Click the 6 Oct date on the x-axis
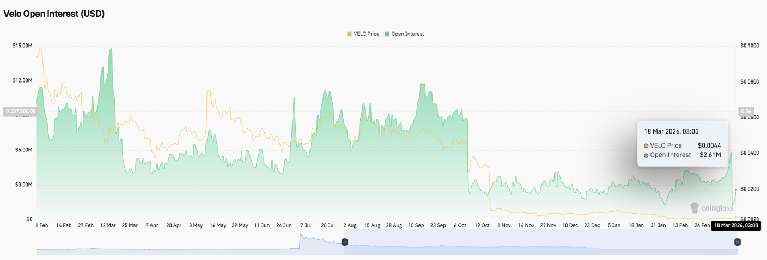 [x=460, y=225]
